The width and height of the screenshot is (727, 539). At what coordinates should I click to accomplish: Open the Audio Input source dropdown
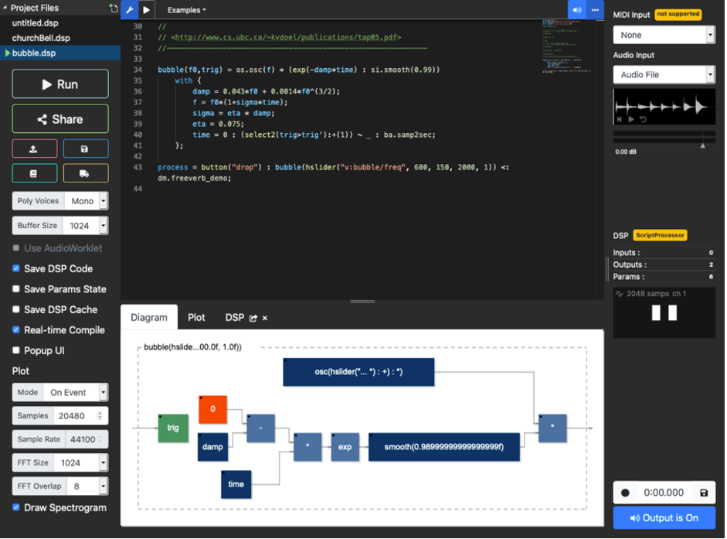pyautogui.click(x=664, y=75)
